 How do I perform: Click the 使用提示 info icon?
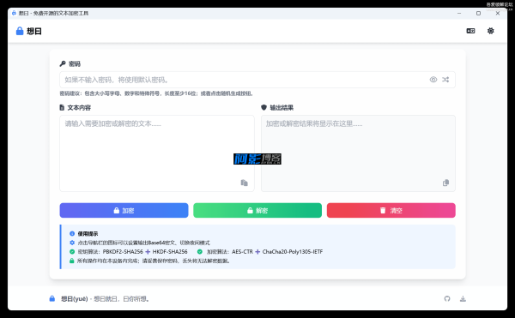[72, 234]
